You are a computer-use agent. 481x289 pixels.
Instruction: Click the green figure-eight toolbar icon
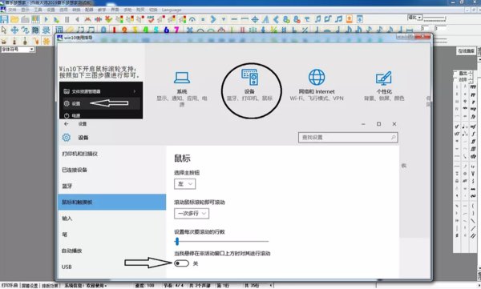point(286,20)
